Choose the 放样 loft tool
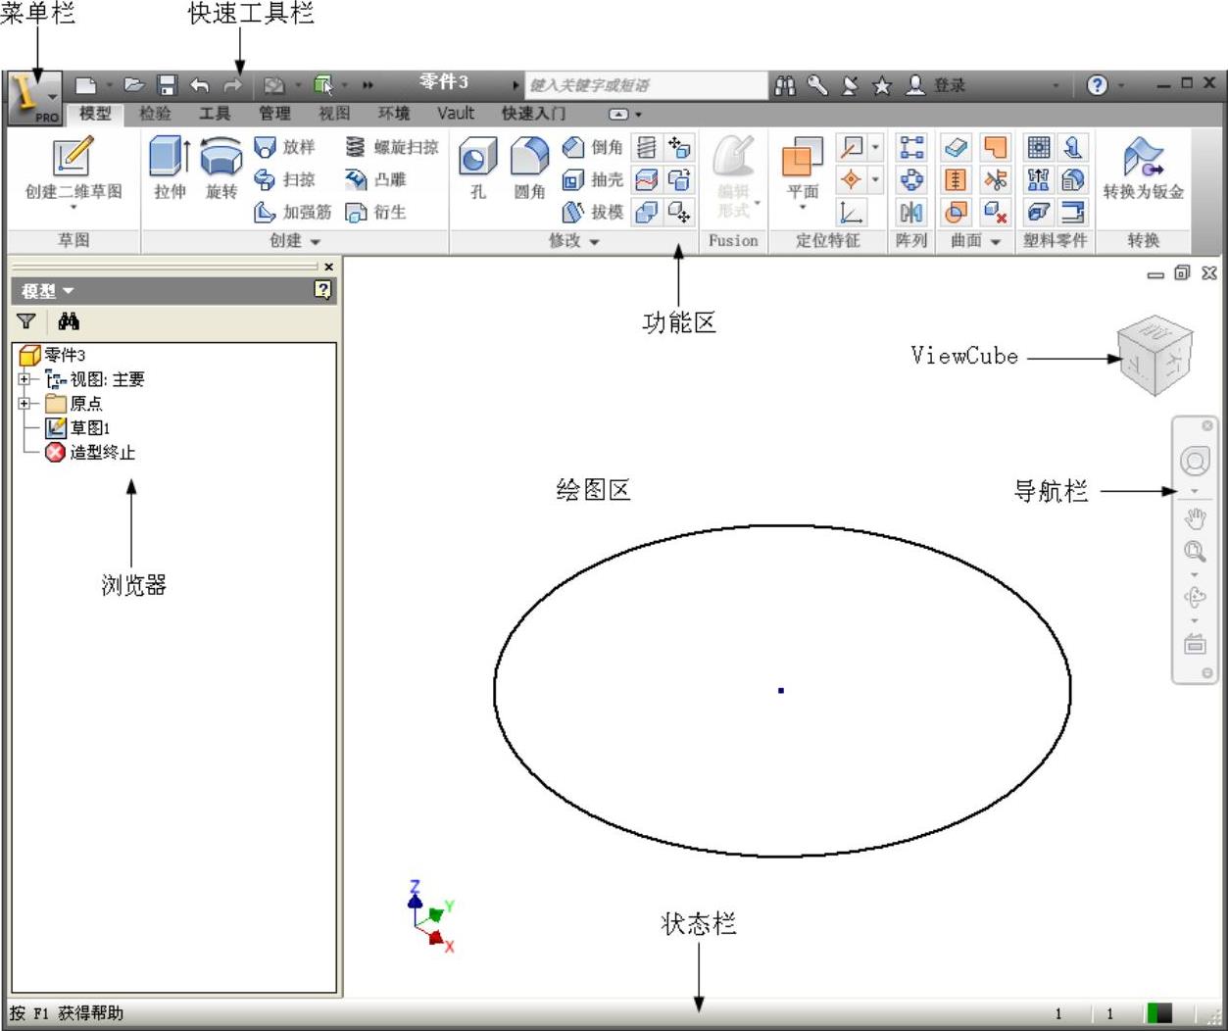The image size is (1228, 1031). (x=285, y=147)
